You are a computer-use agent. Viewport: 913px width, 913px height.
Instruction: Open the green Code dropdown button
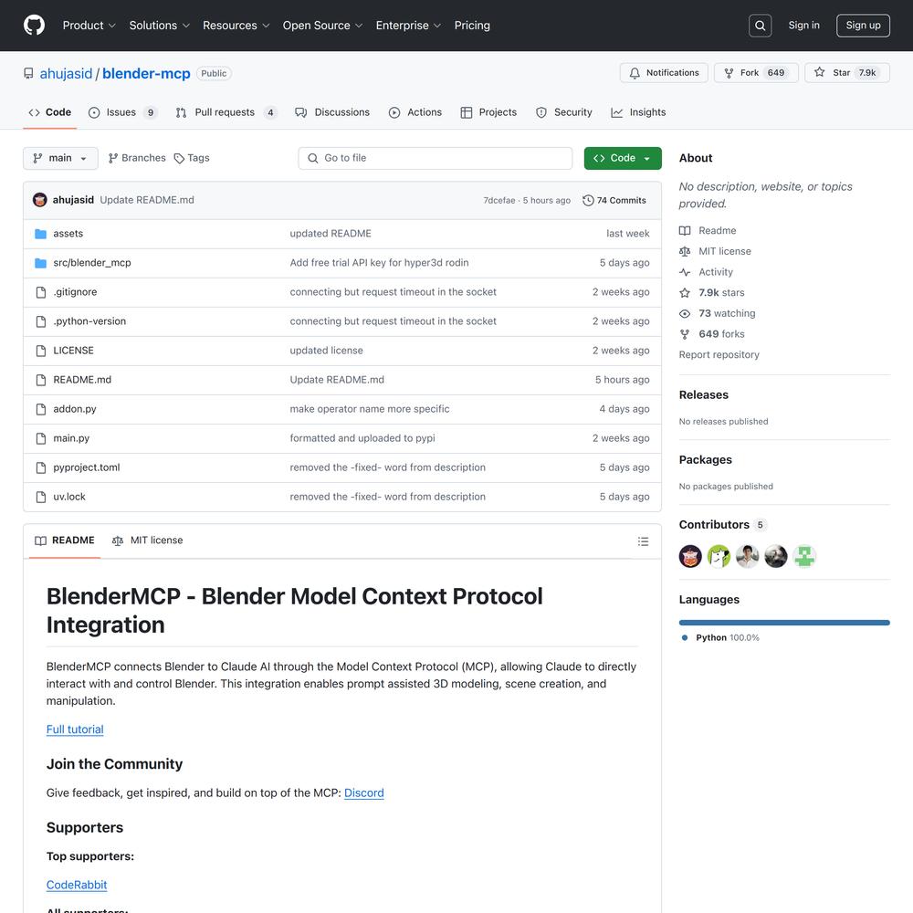[x=623, y=158]
